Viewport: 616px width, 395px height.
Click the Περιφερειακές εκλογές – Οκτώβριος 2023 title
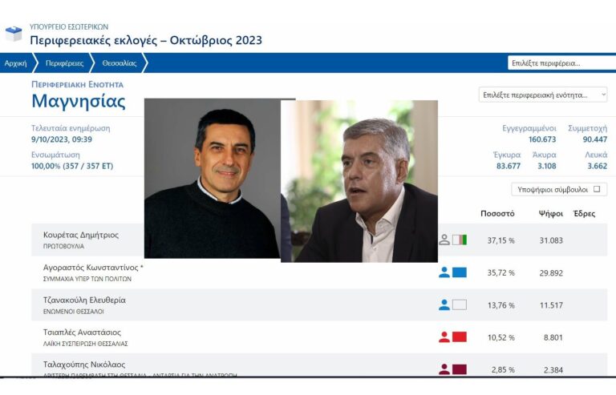(146, 40)
